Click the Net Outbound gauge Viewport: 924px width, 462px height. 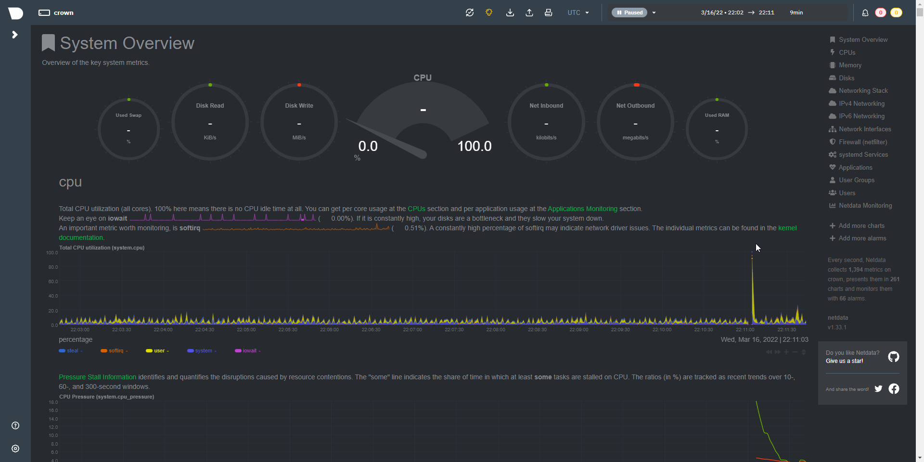click(635, 122)
